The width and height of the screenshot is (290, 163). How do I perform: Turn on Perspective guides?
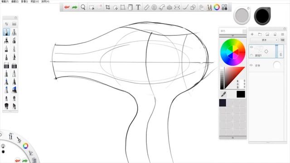point(169,8)
